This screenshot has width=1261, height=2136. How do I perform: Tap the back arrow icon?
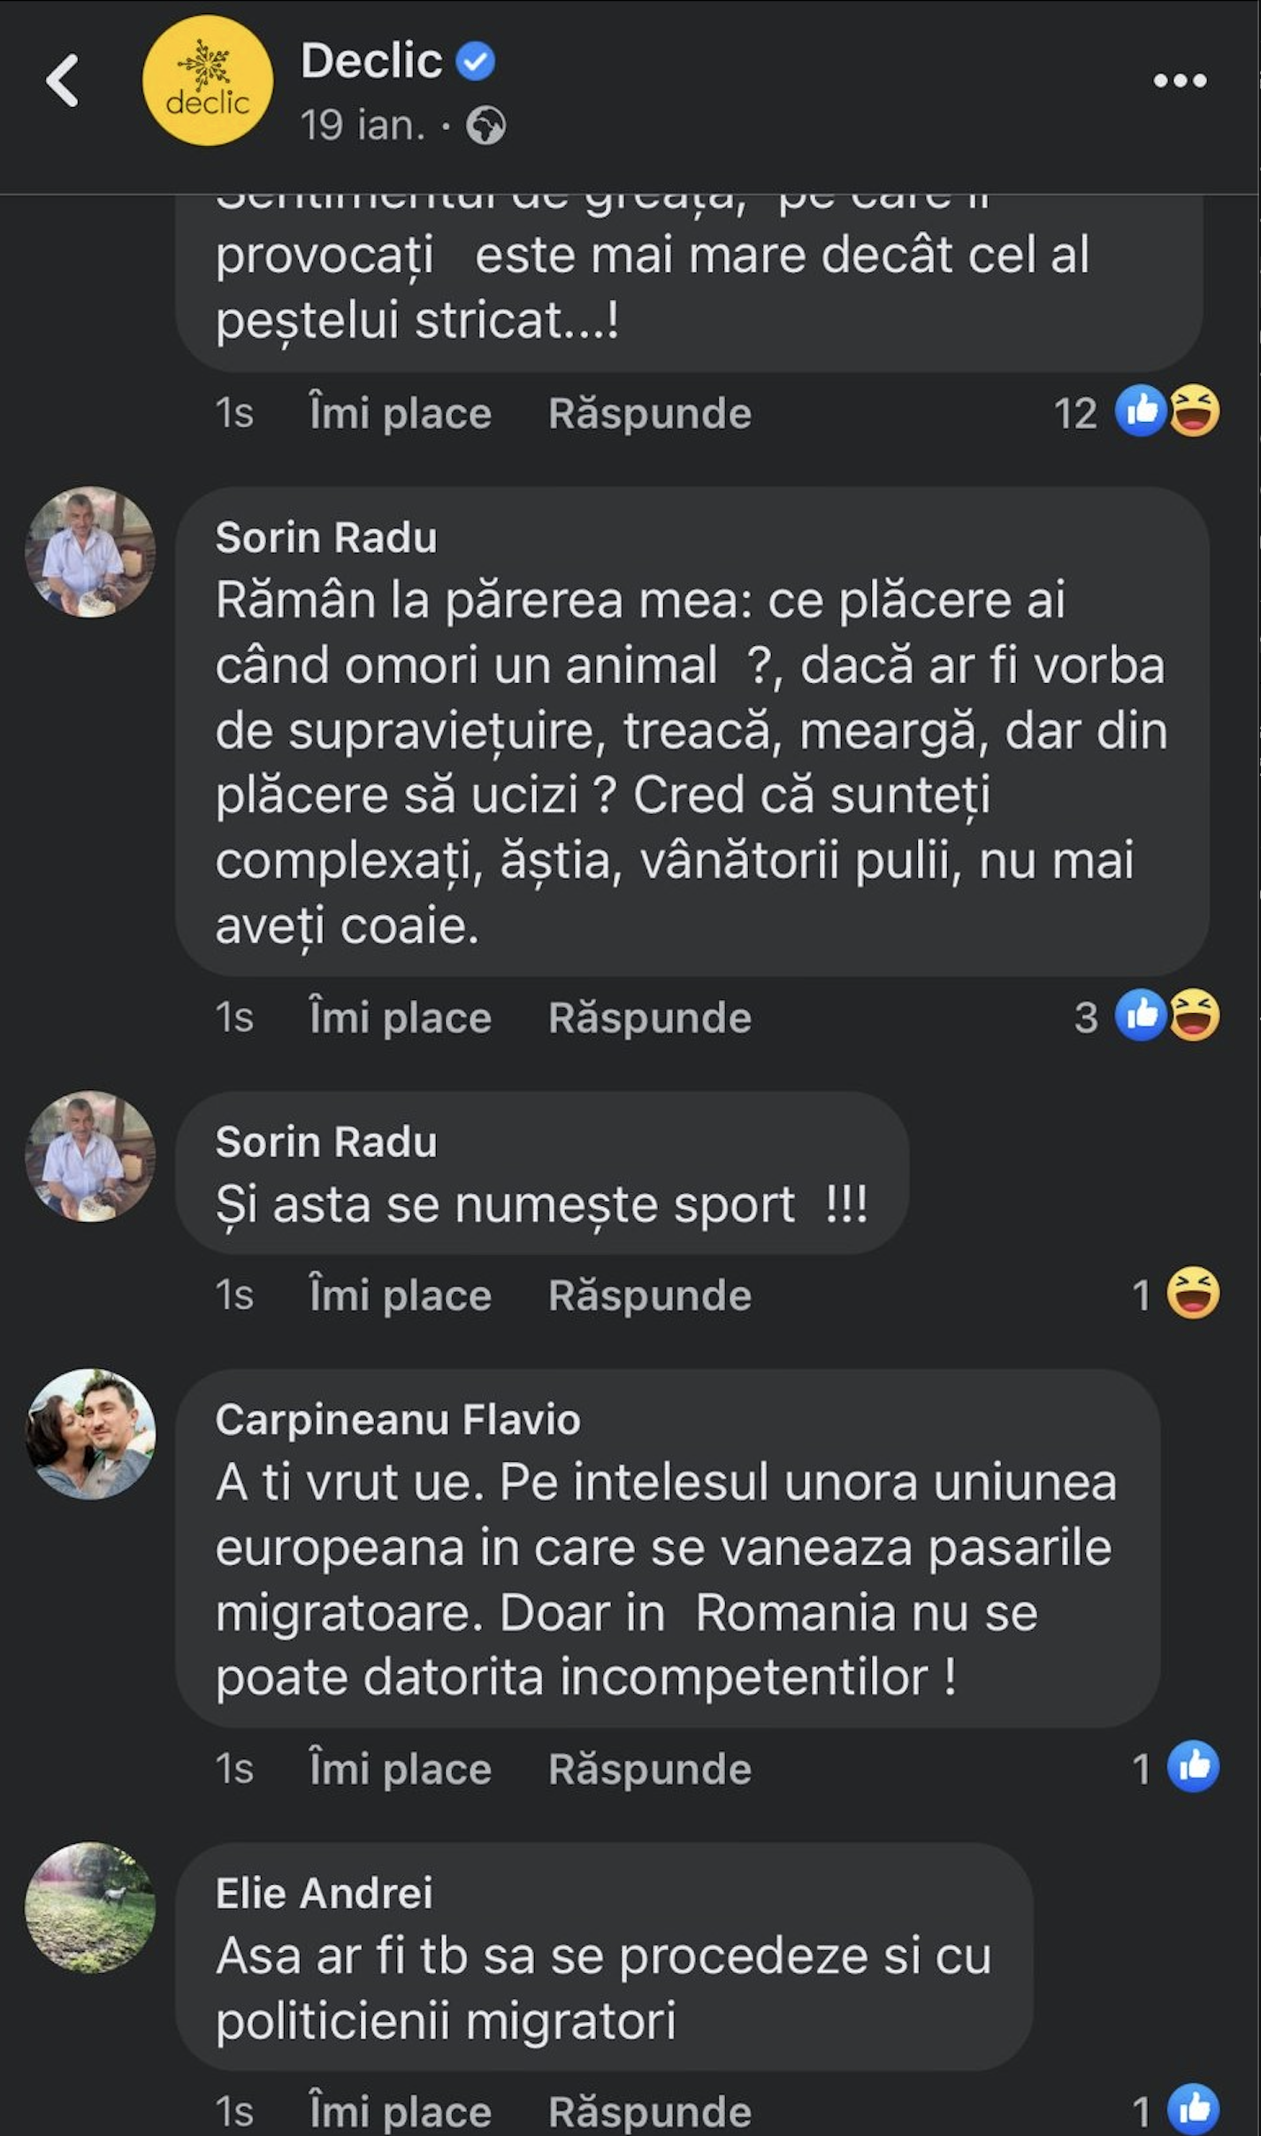pyautogui.click(x=62, y=81)
